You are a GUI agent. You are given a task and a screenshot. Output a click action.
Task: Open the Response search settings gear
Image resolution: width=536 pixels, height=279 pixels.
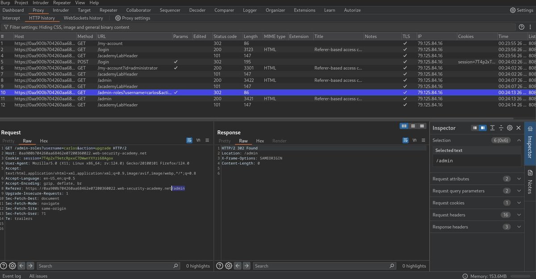pyautogui.click(x=229, y=266)
